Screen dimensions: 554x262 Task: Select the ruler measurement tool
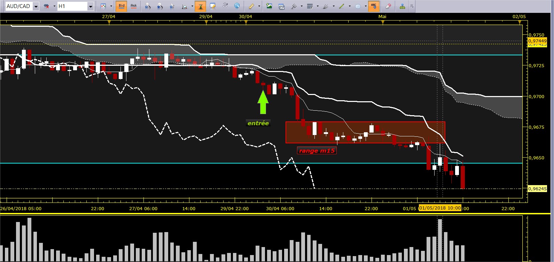(252, 6)
